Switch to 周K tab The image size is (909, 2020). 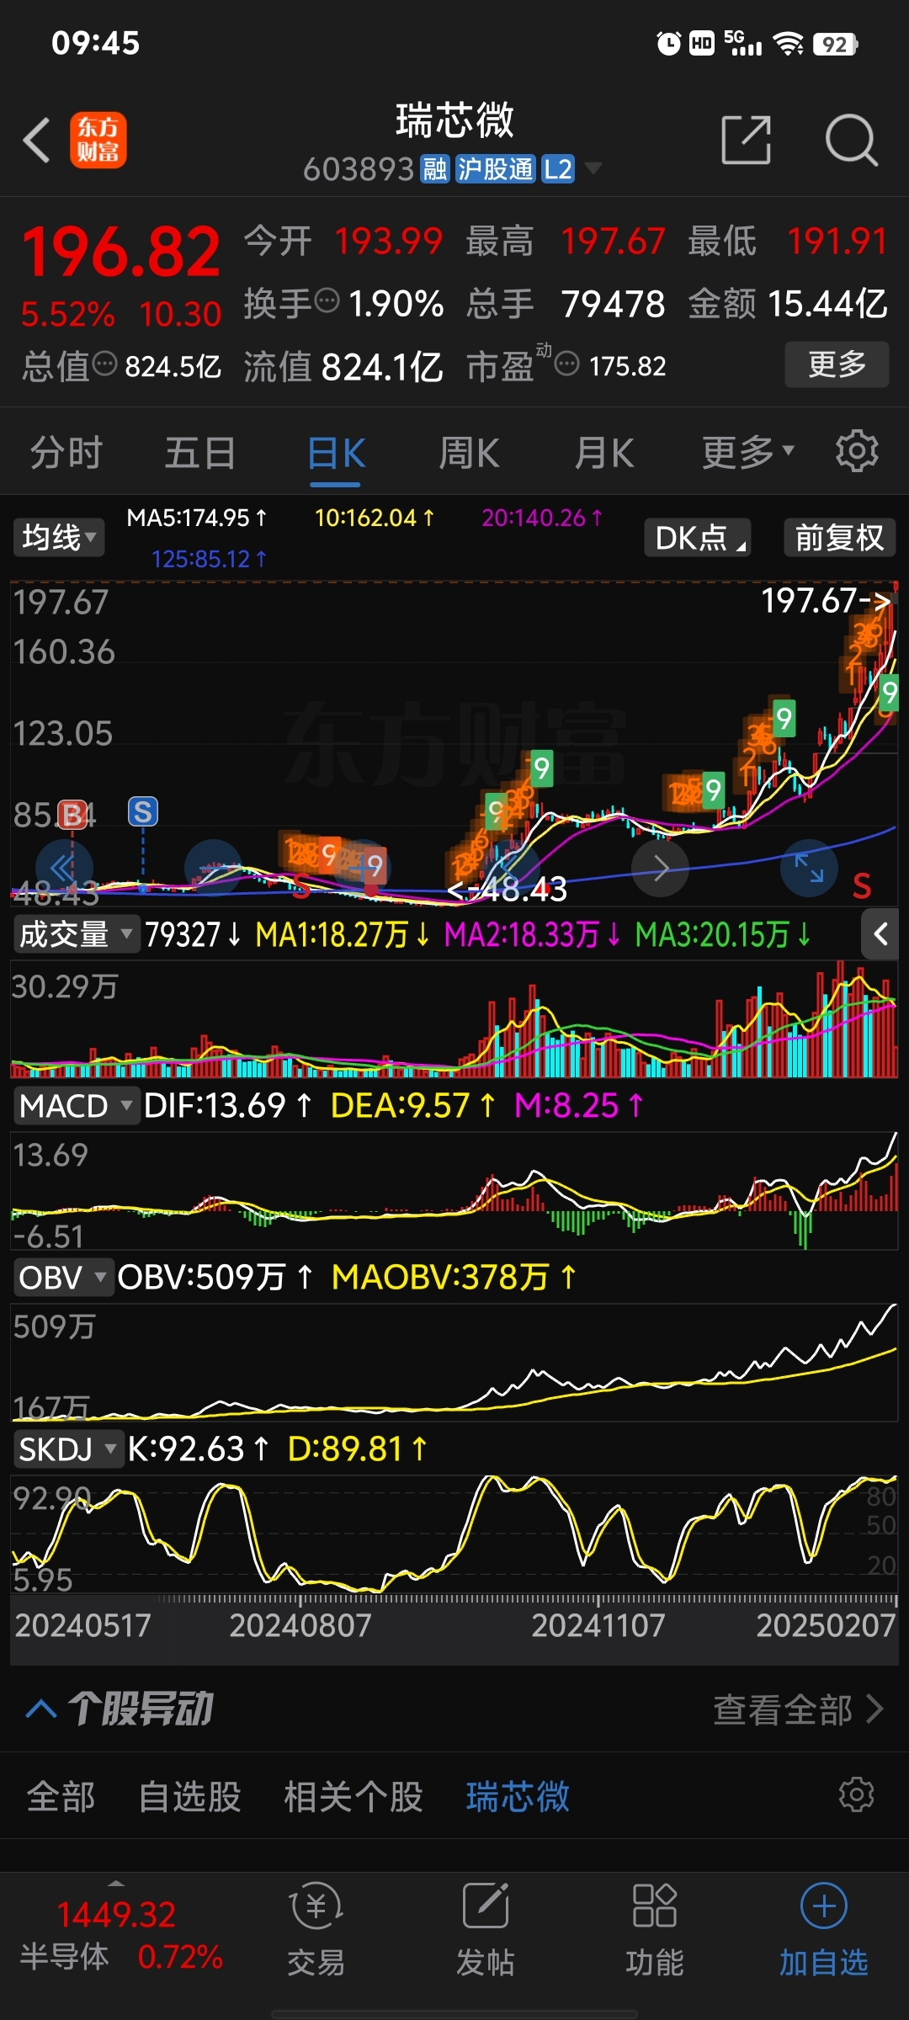469,452
